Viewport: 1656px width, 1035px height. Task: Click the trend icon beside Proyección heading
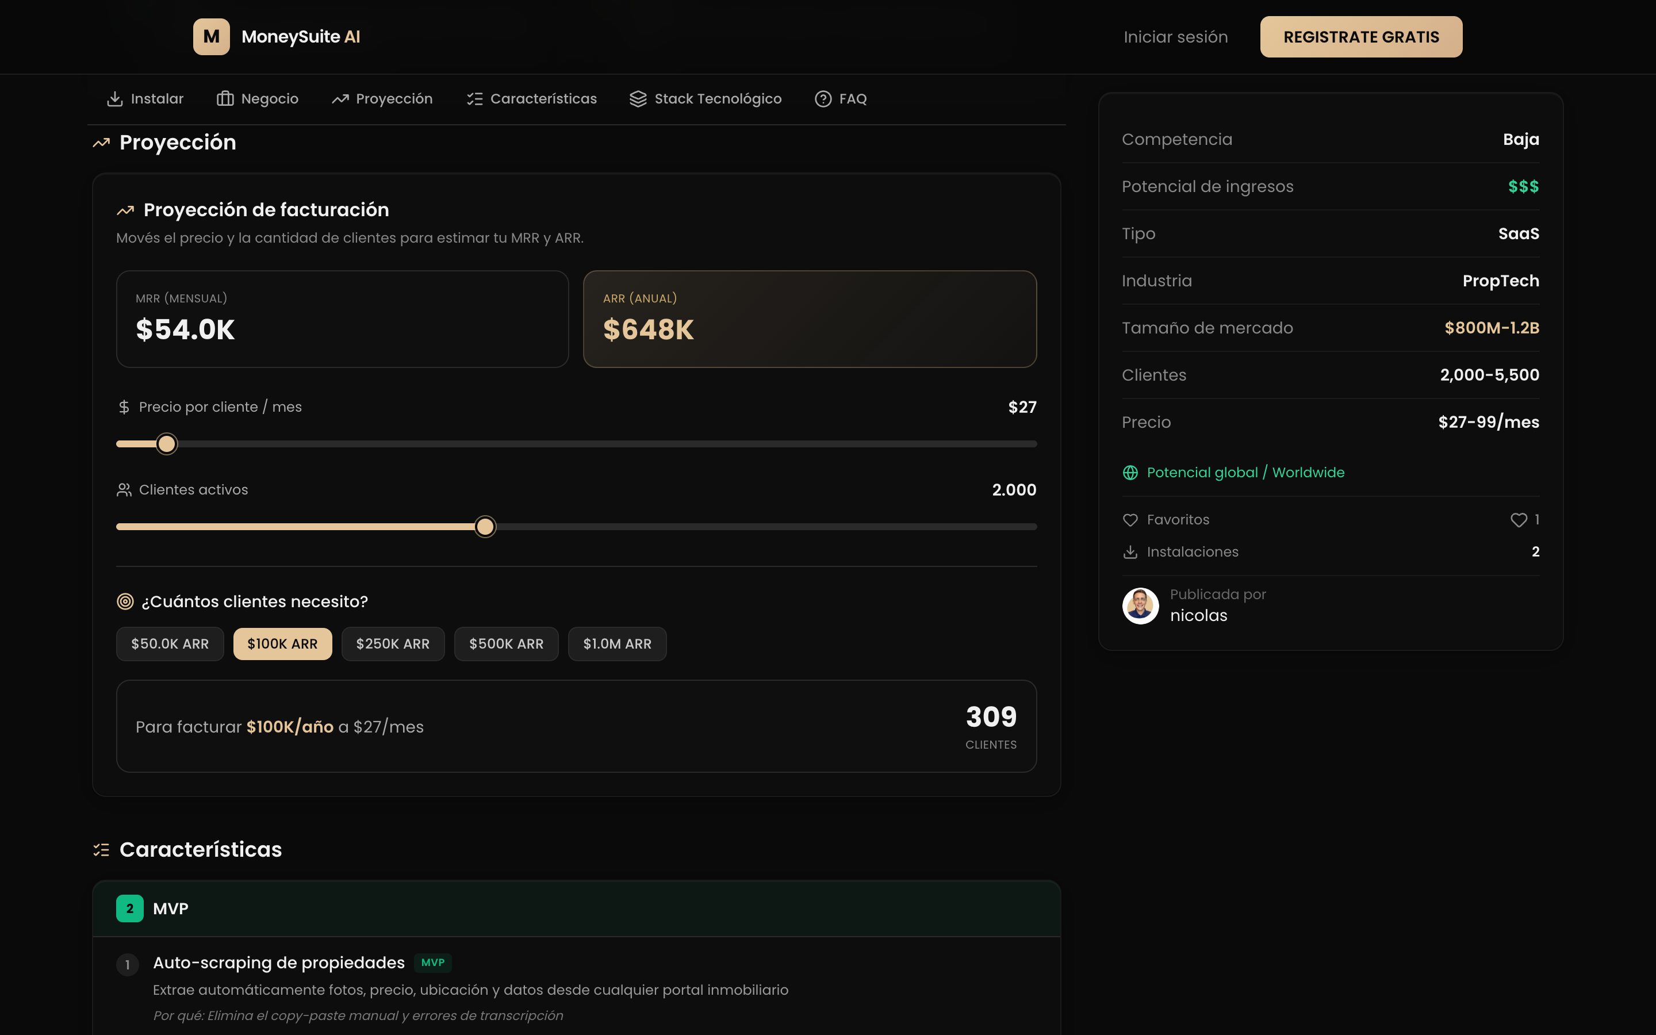coord(101,143)
